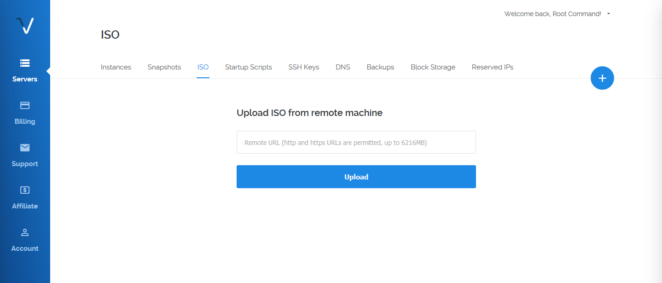Open the DNS tab
Screen dimensions: 662x283
[343, 67]
